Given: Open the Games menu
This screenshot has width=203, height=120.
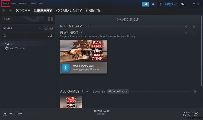Looking at the screenshot, I should click(32, 4).
